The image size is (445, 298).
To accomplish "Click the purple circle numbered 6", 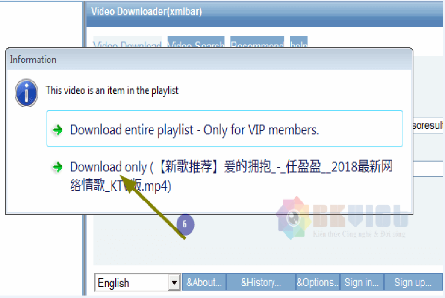I will click(x=184, y=224).
